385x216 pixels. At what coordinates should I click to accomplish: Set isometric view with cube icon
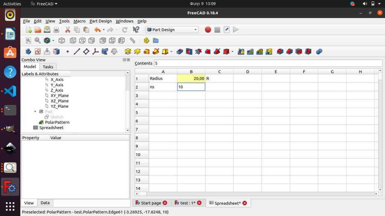(62, 40)
